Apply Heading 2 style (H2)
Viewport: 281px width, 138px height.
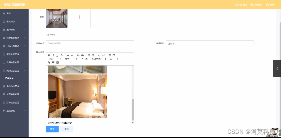pos(83,55)
